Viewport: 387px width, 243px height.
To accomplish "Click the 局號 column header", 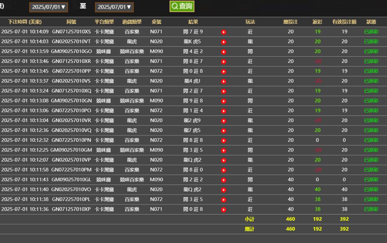I will pos(71,22).
